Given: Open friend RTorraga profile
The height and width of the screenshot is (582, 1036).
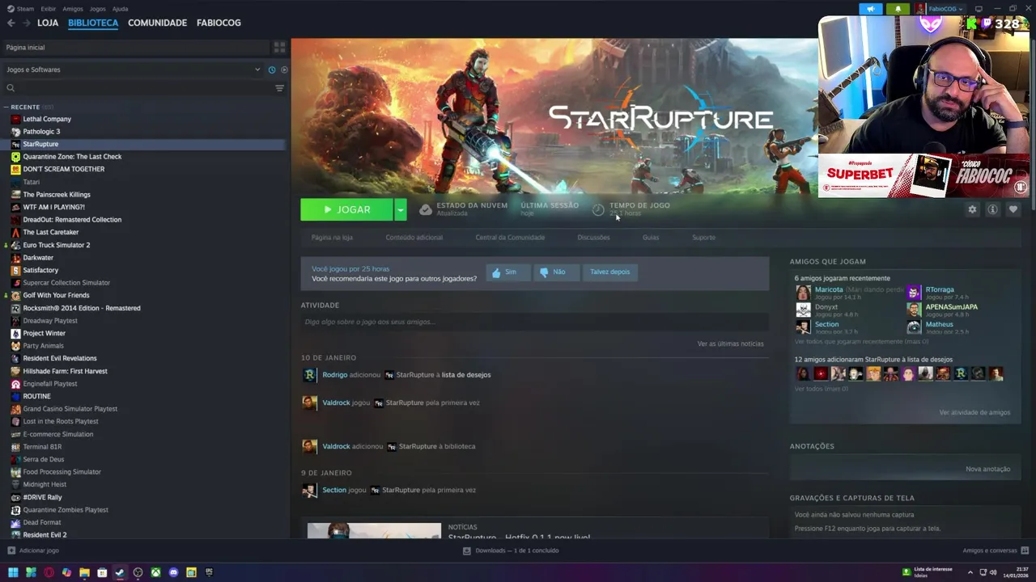Looking at the screenshot, I should coord(940,289).
